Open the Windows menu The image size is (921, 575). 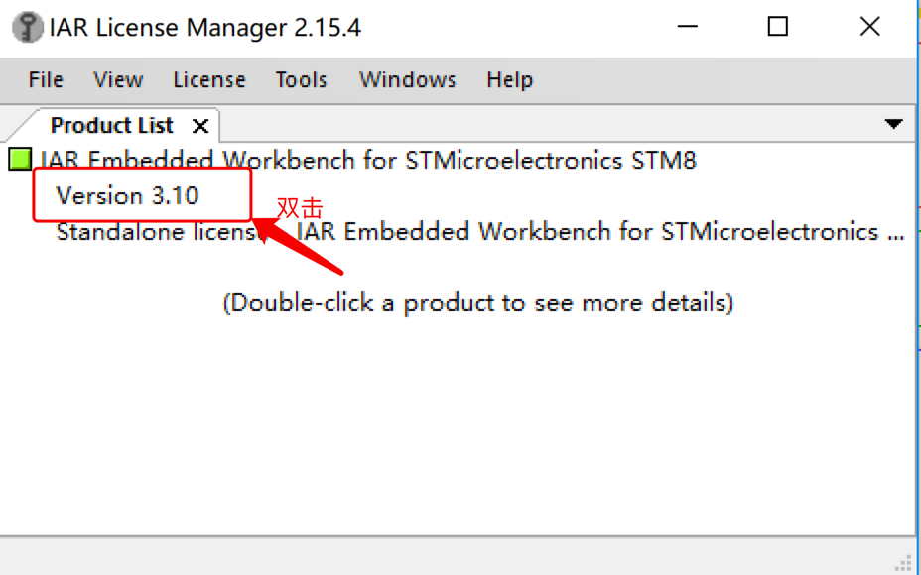point(407,80)
